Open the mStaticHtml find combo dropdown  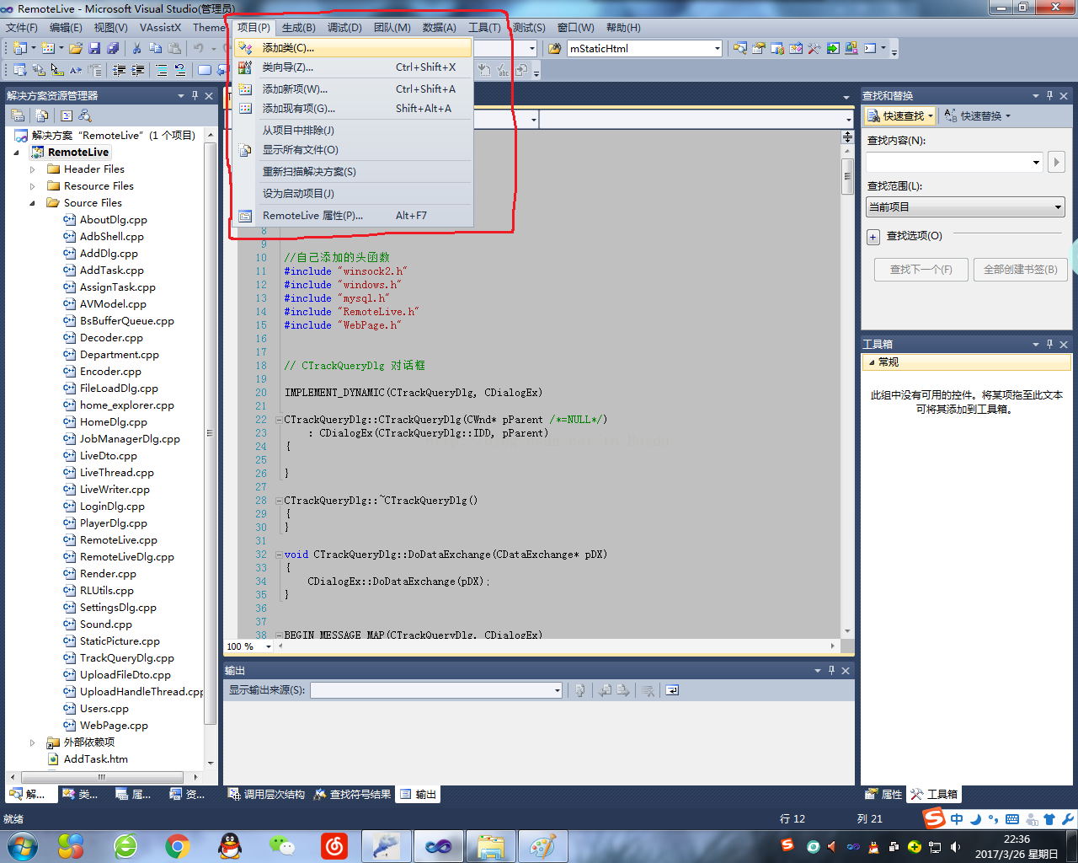(717, 49)
